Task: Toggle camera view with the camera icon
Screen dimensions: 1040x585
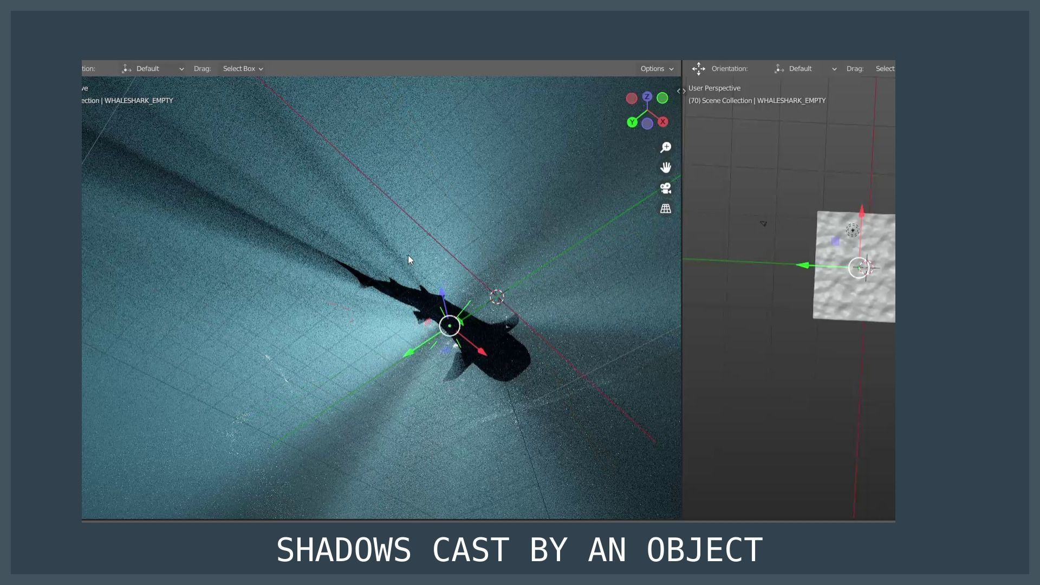Action: (x=666, y=188)
